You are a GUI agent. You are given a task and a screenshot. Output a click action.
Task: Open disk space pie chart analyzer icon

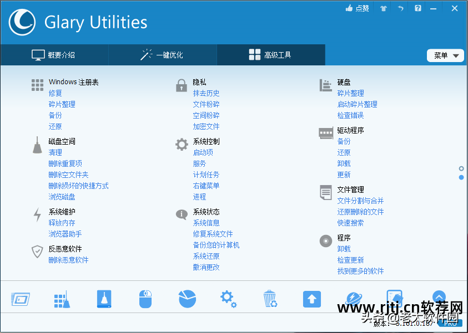(x=187, y=299)
